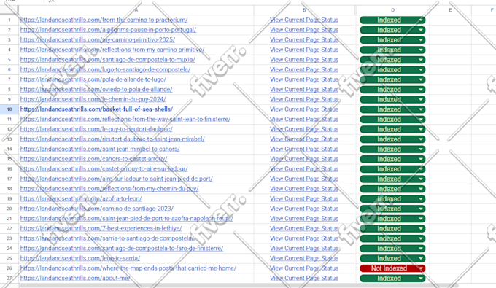The width and height of the screenshot is (496, 288).
Task: Open the Indexed status dropdown in row 24
Action: point(392,249)
